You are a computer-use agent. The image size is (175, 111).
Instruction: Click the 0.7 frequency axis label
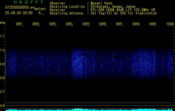(2, 92)
